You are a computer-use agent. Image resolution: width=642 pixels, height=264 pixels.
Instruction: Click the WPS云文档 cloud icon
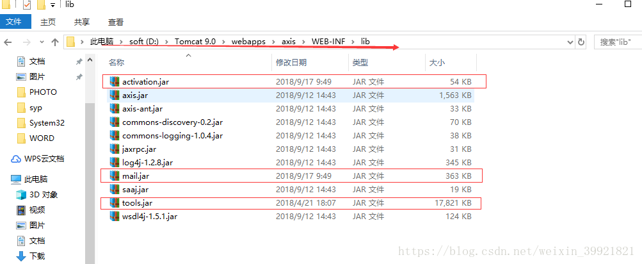click(x=16, y=159)
